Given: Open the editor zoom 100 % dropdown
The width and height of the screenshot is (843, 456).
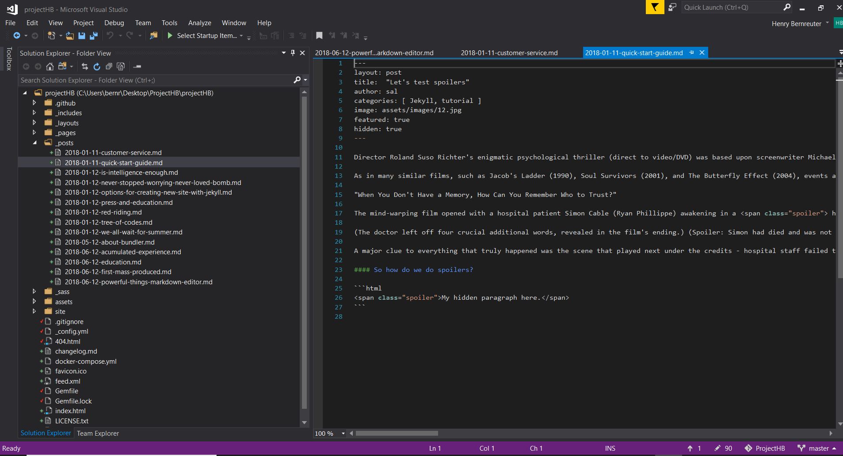Looking at the screenshot, I should point(343,433).
